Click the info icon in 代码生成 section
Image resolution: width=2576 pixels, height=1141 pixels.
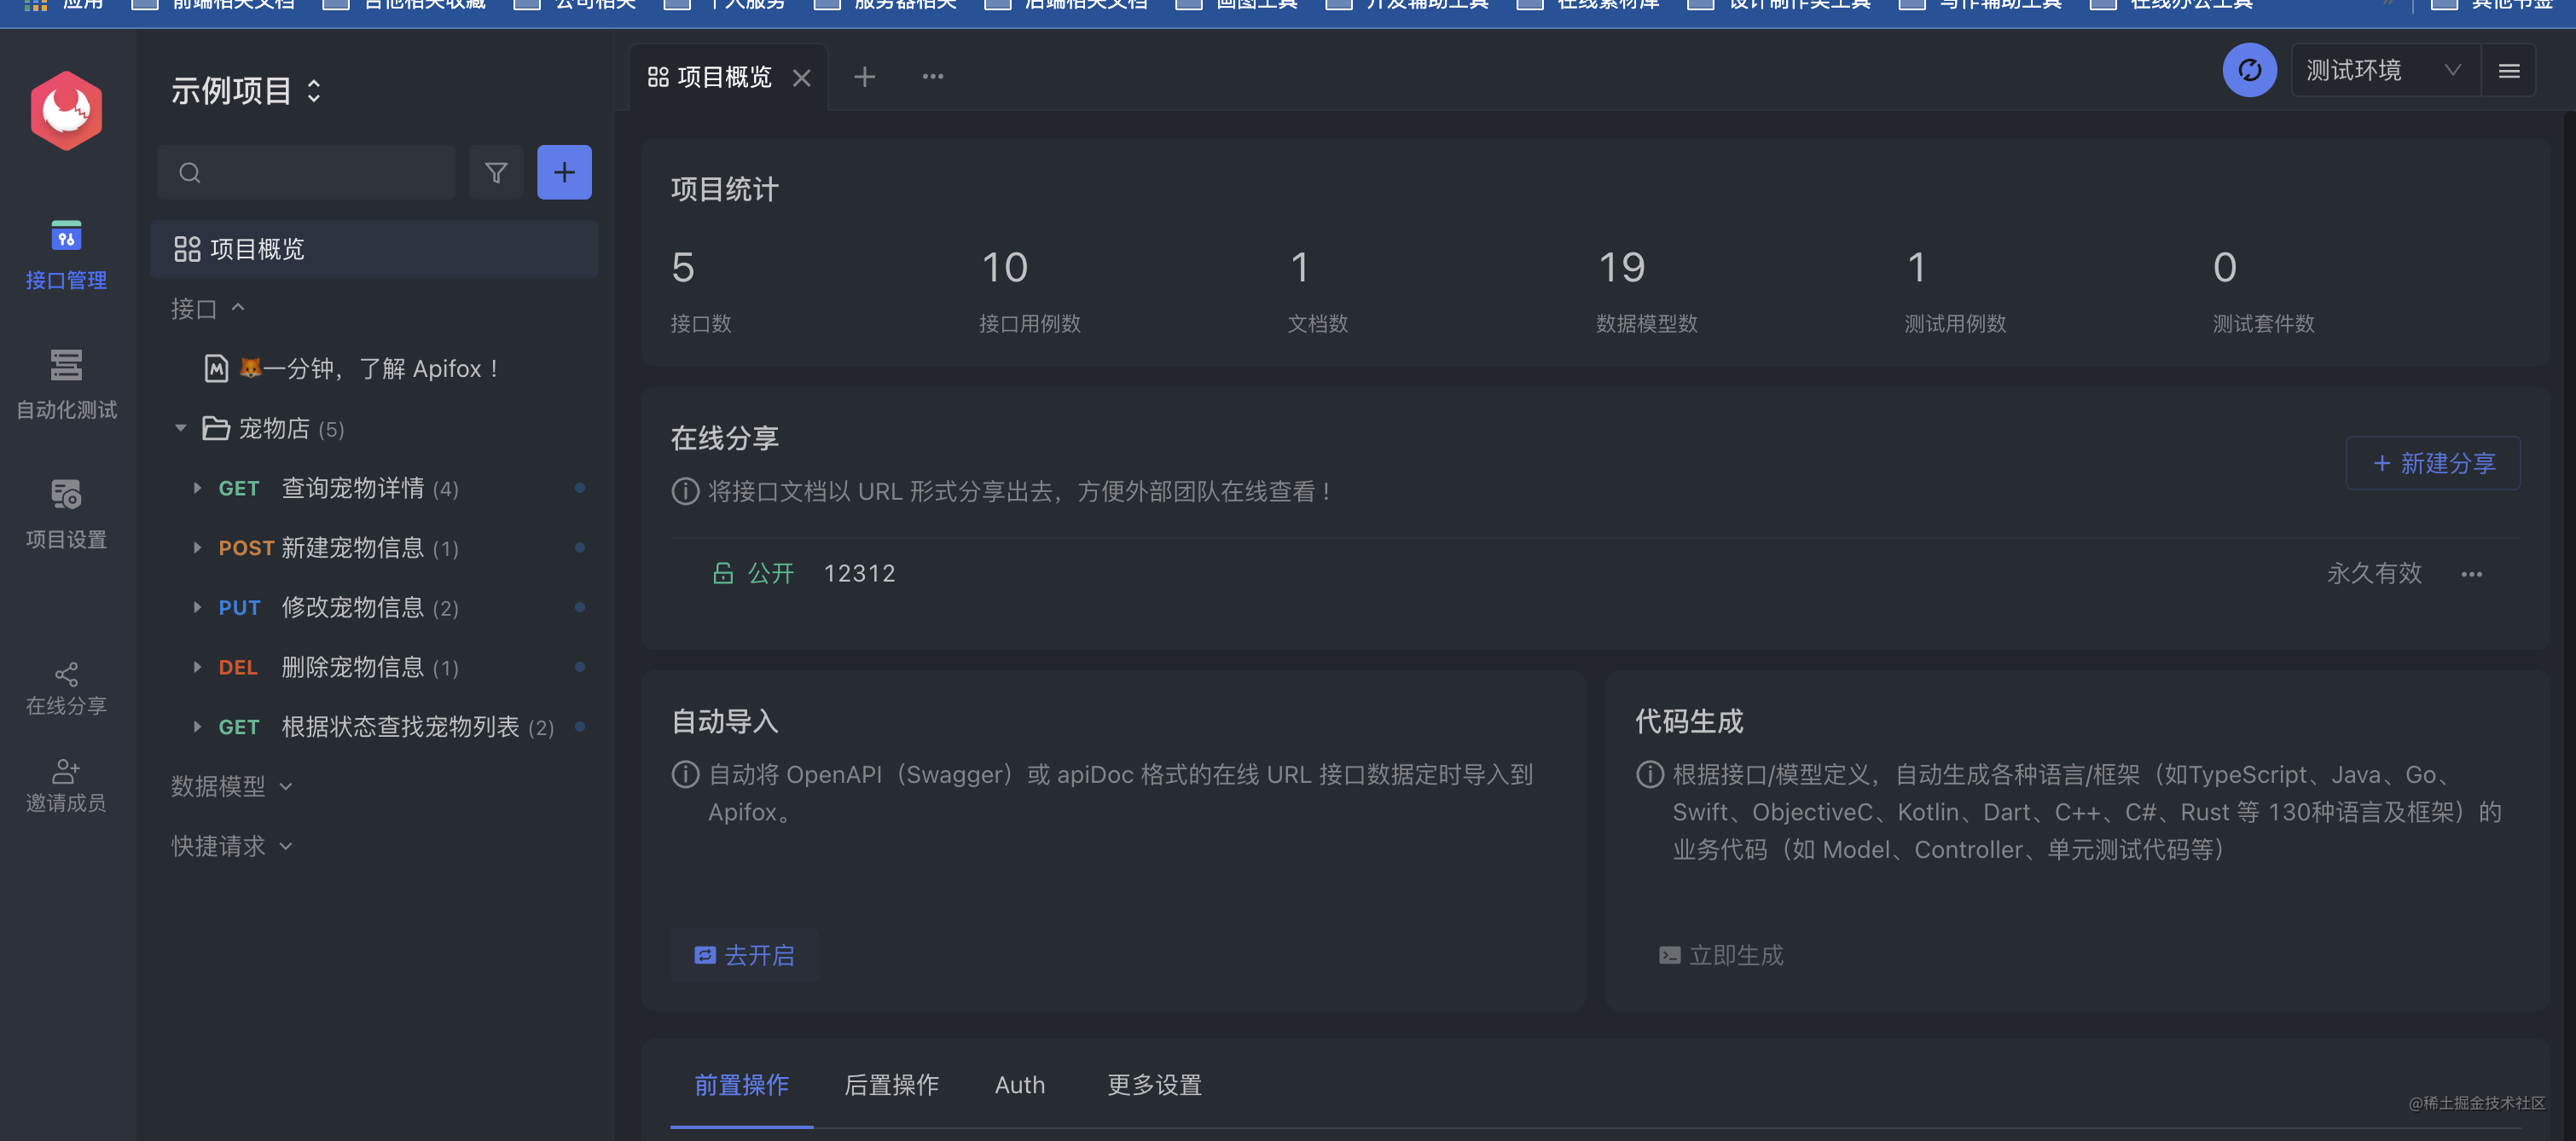1650,775
